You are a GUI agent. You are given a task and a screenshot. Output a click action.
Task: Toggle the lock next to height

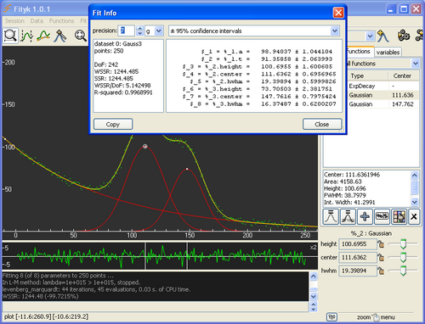382,244
